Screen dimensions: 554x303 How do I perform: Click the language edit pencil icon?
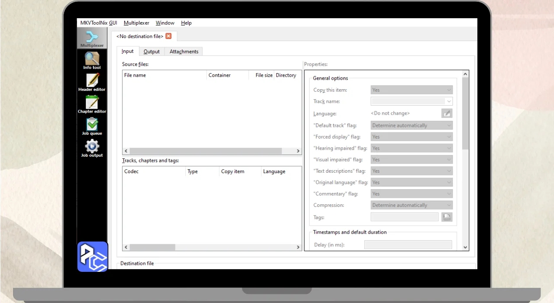click(447, 113)
